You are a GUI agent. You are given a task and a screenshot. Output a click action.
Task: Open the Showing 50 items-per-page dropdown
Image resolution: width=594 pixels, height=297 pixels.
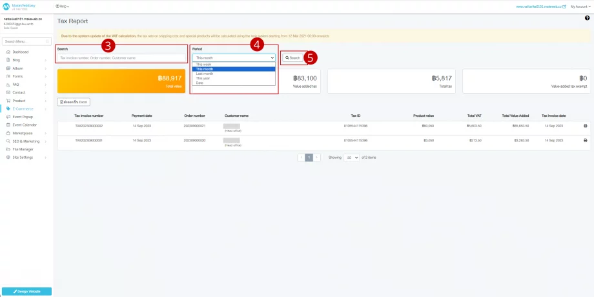(x=351, y=158)
